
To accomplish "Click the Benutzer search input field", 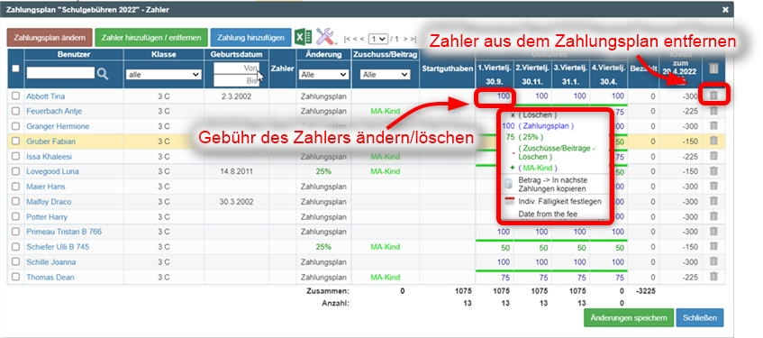I will pos(60,73).
